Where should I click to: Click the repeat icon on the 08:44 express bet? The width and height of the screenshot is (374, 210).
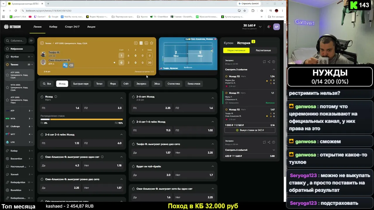pos(264,142)
